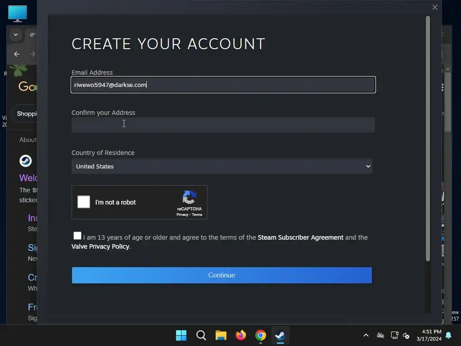Open the Windows Start menu
This screenshot has width=461, height=346.
pyautogui.click(x=181, y=335)
